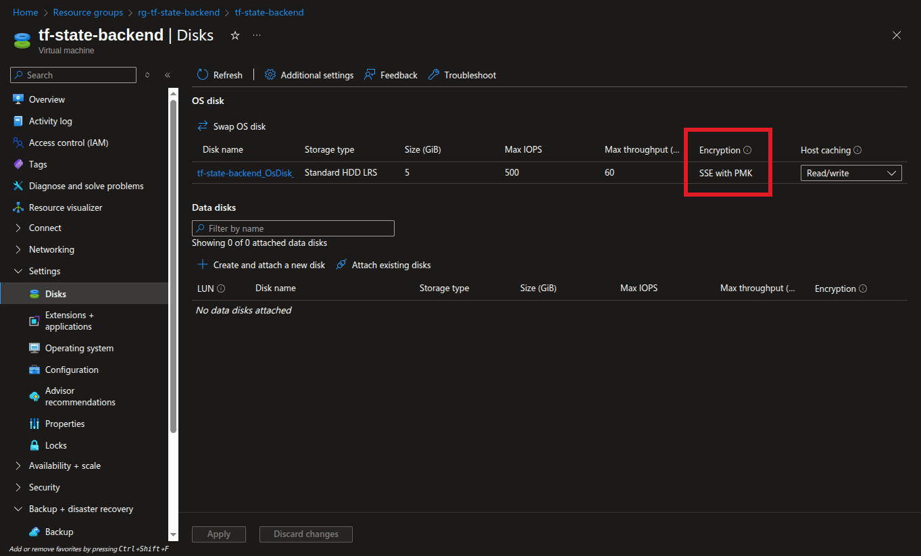Click Create and attach a new disk
Image resolution: width=921 pixels, height=556 pixels.
tap(262, 265)
